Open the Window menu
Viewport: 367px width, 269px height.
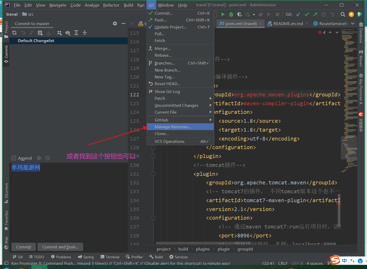(166, 5)
